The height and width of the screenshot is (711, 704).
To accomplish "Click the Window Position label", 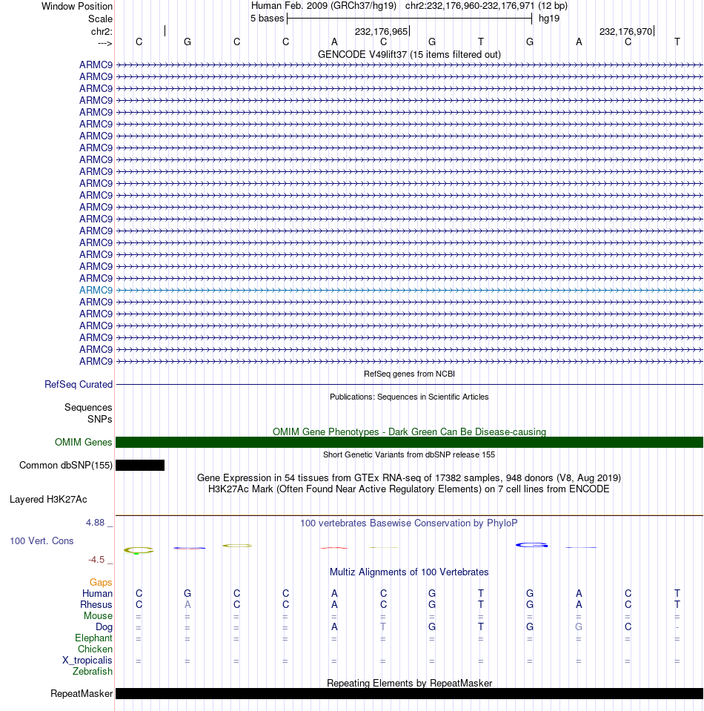I will point(77,7).
